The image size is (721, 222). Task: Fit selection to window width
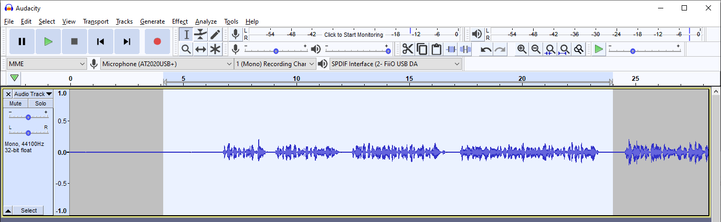pyautogui.click(x=550, y=49)
